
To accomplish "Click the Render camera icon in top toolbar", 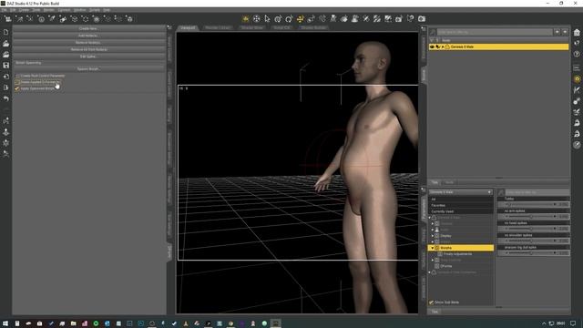I will [x=422, y=18].
